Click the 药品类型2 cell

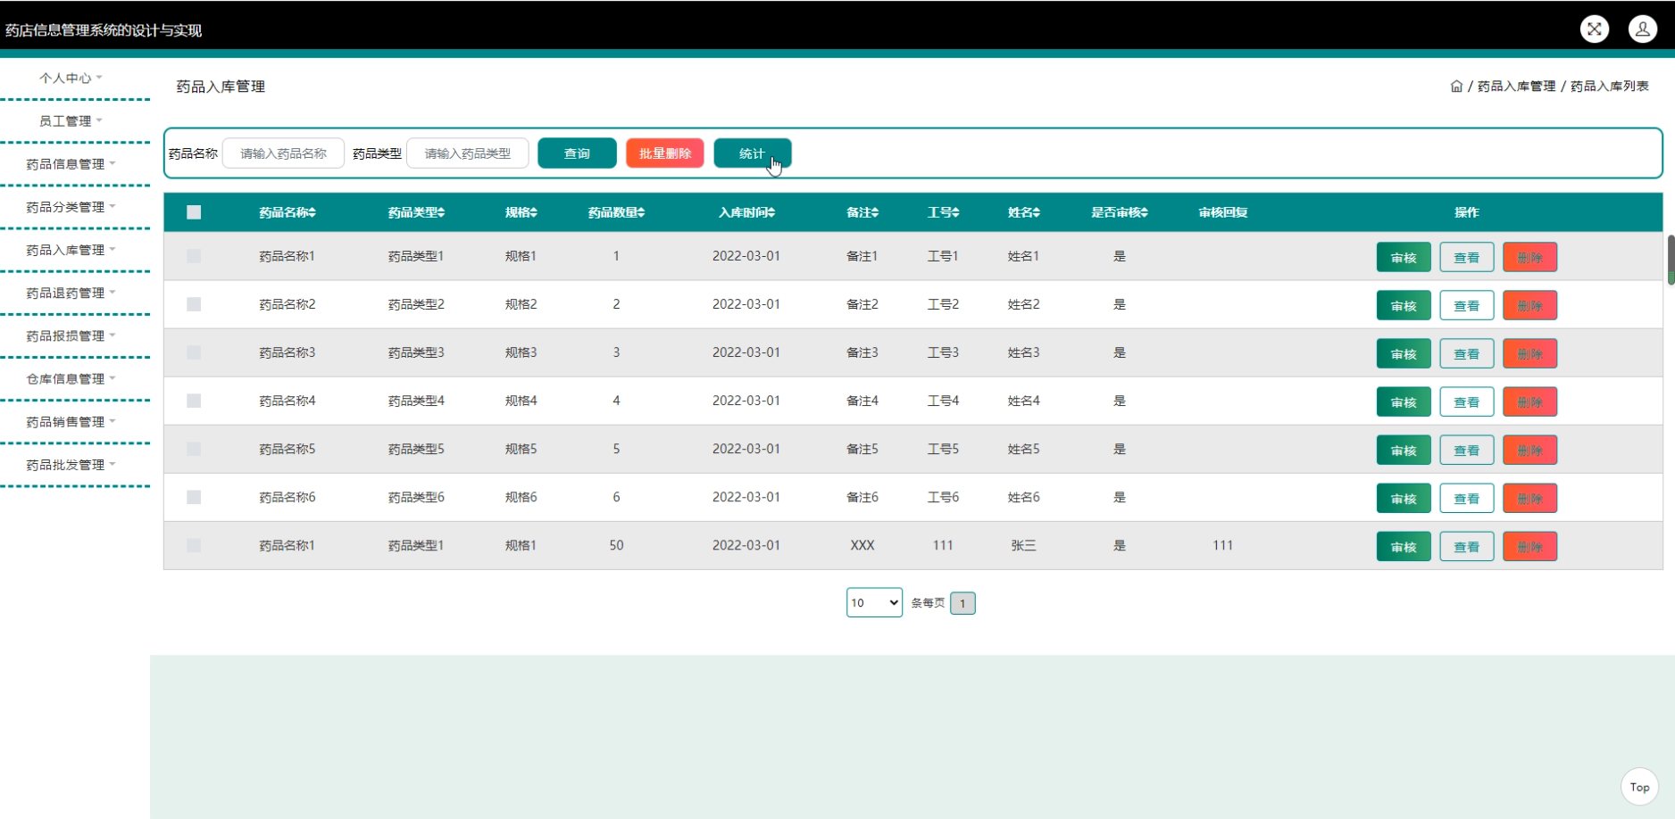(416, 304)
